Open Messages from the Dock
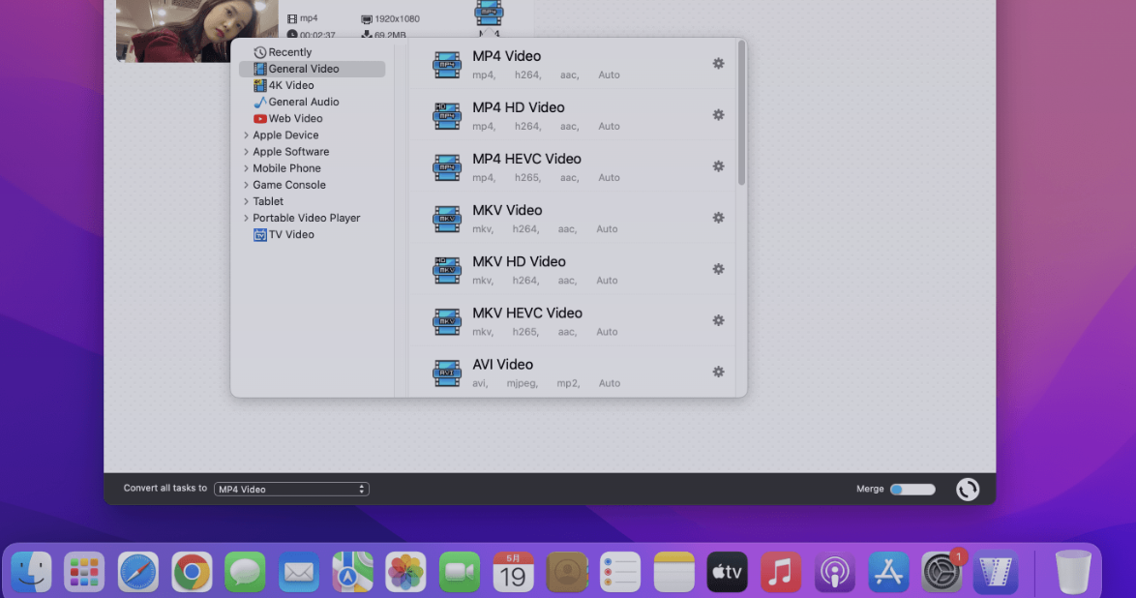 pyautogui.click(x=245, y=572)
